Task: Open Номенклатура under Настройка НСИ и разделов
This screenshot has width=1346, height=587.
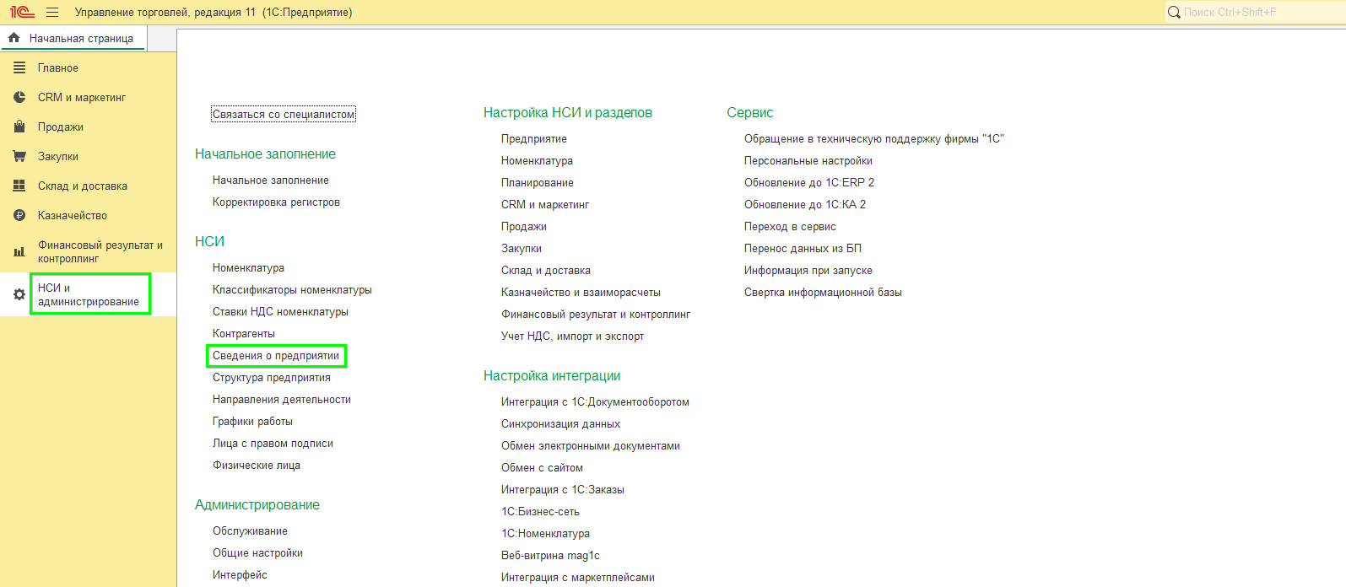Action: tap(537, 160)
